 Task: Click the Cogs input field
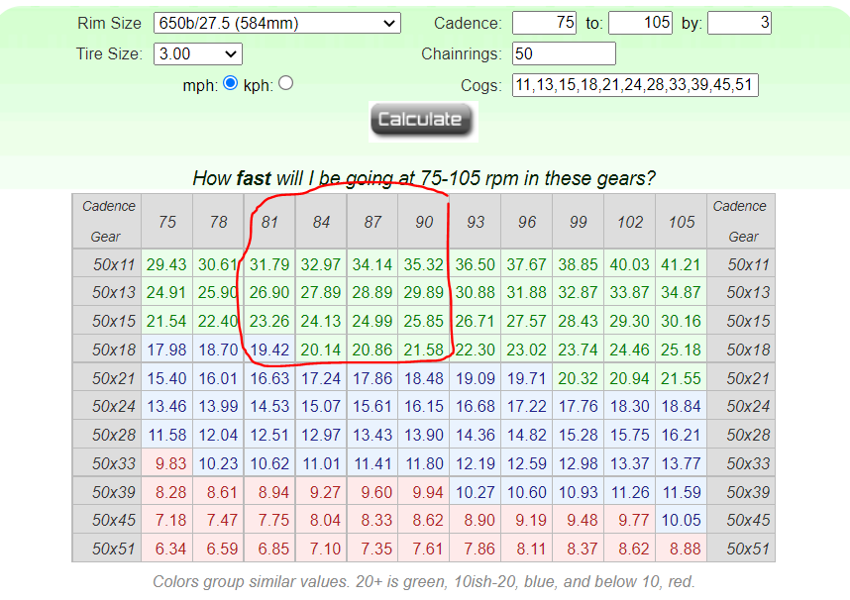pos(635,85)
